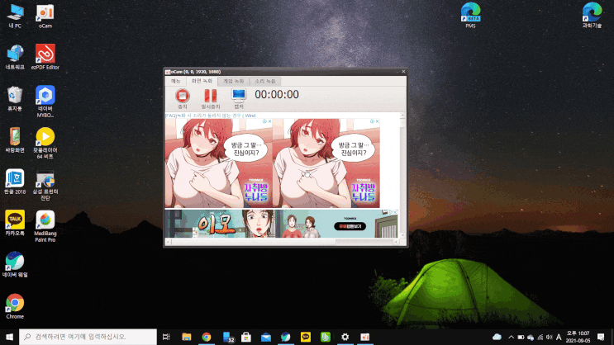Select the 휴지통 recycle bin icon
Screen dimensions: 614x345
[x=15, y=99]
